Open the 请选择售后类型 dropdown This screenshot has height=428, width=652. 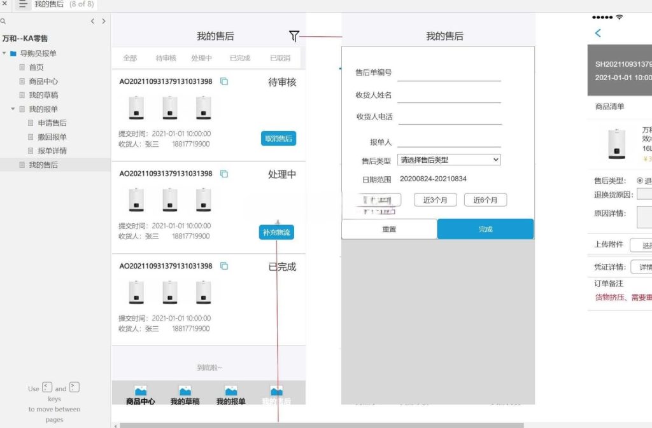pos(449,160)
